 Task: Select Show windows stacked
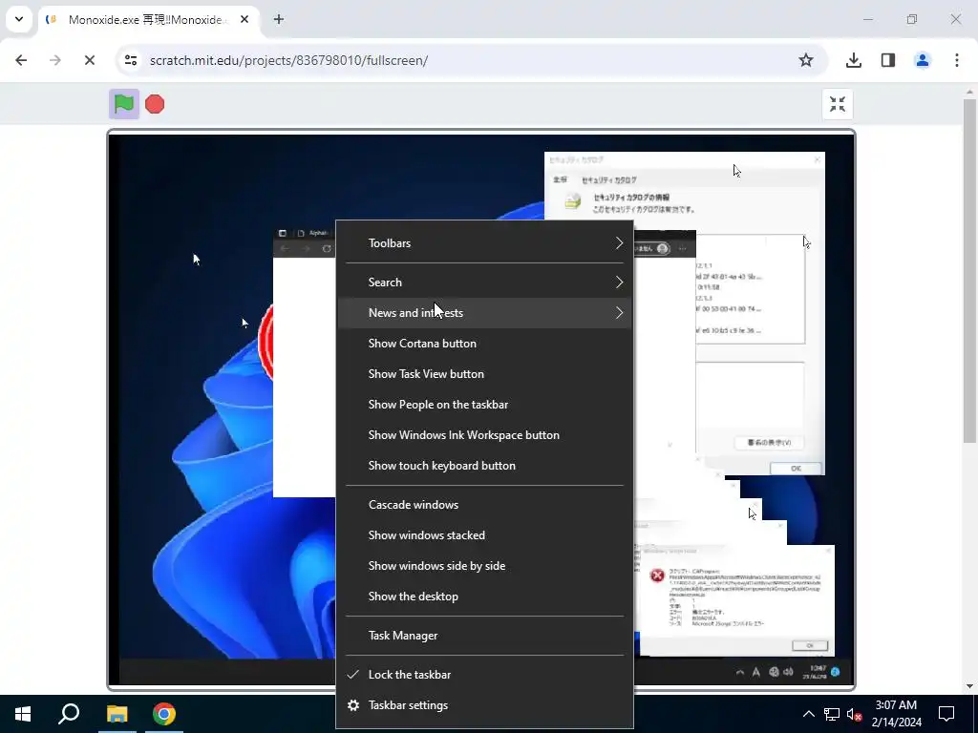(484, 535)
